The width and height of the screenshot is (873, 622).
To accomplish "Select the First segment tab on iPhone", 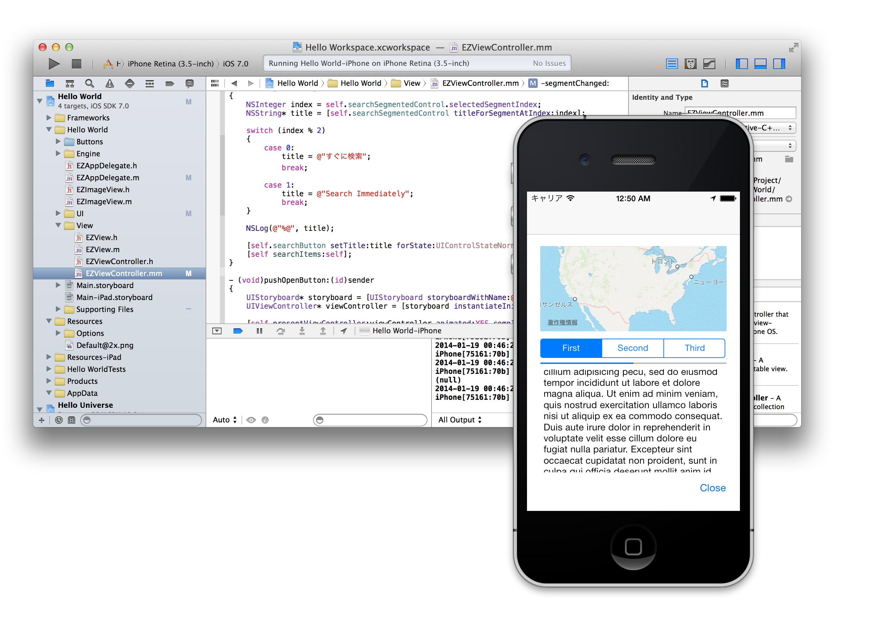I will (570, 349).
